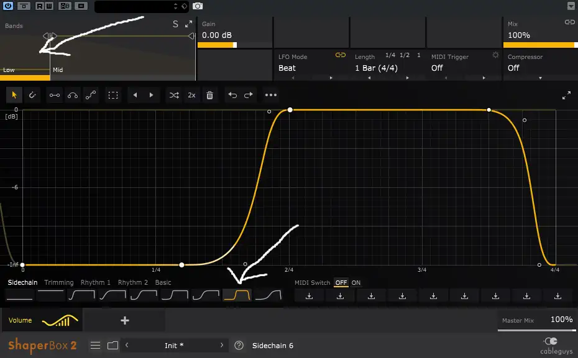Screen dimensions: 578x358
Task: Select the straight line node tool
Action: [x=55, y=96]
